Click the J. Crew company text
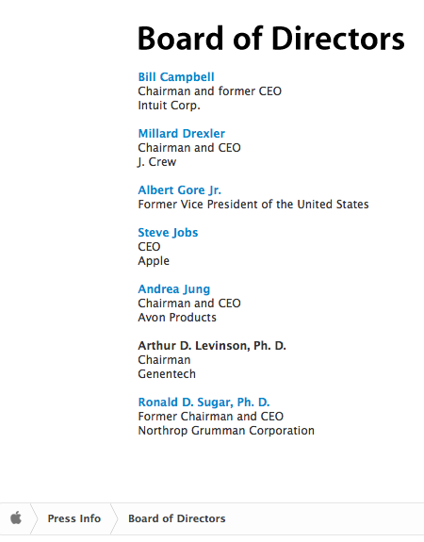The width and height of the screenshot is (424, 542). [x=157, y=162]
